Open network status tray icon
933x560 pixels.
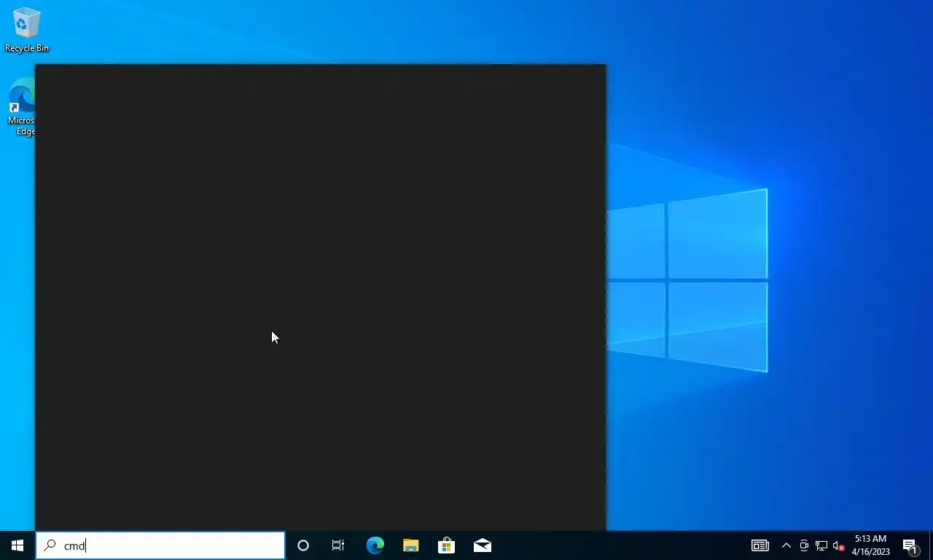(x=821, y=545)
